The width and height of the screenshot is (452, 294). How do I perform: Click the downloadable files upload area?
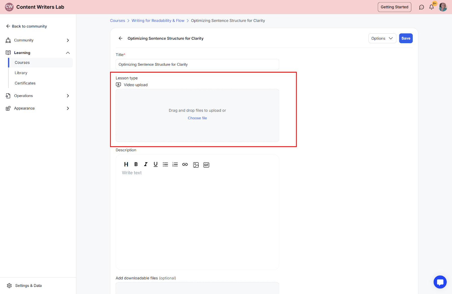tap(197, 288)
